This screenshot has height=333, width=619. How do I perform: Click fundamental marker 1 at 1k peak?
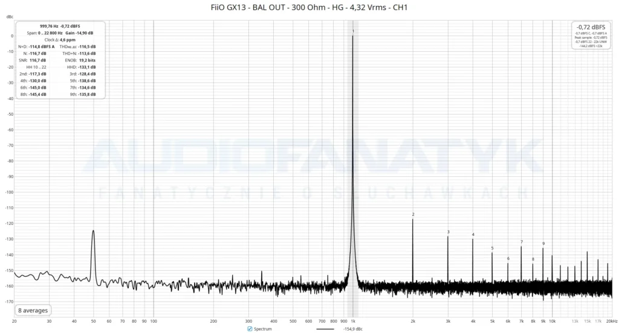point(353,31)
